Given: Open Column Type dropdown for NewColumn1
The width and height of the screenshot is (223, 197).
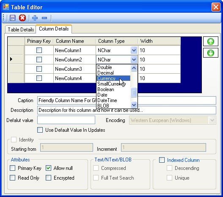Looking at the screenshot, I should point(134,50).
